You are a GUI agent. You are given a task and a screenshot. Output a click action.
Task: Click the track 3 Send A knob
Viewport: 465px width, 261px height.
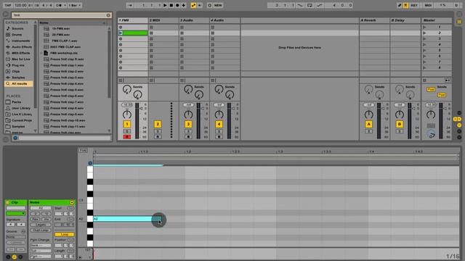pos(188,89)
